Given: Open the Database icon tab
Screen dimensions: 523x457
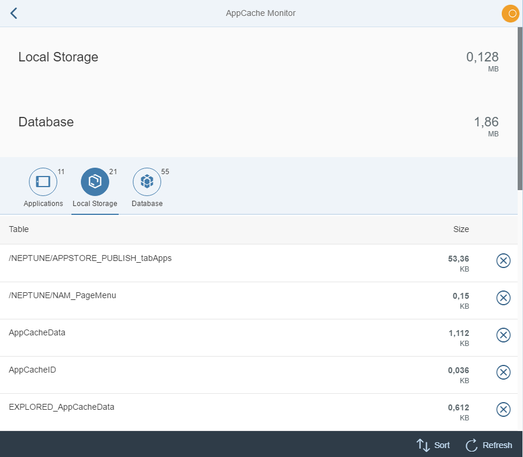Looking at the screenshot, I should click(x=146, y=182).
